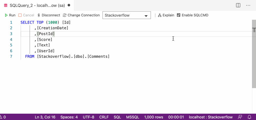Screen dimensions: 256x120
Task: Click the SQL language mode button
Action: [x=117, y=117]
